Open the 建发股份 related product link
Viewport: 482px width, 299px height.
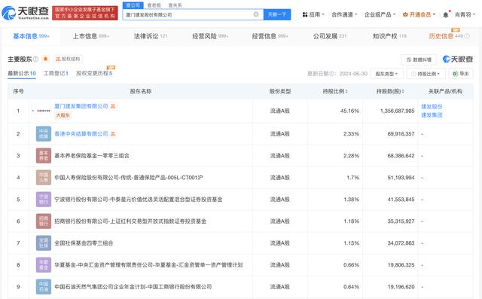pyautogui.click(x=432, y=107)
